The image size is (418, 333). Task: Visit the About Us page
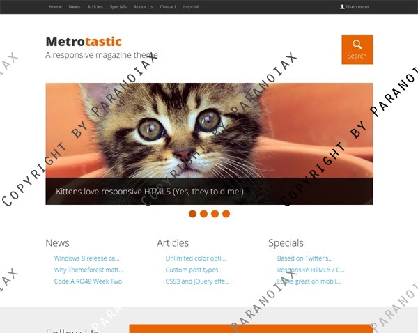click(x=143, y=7)
